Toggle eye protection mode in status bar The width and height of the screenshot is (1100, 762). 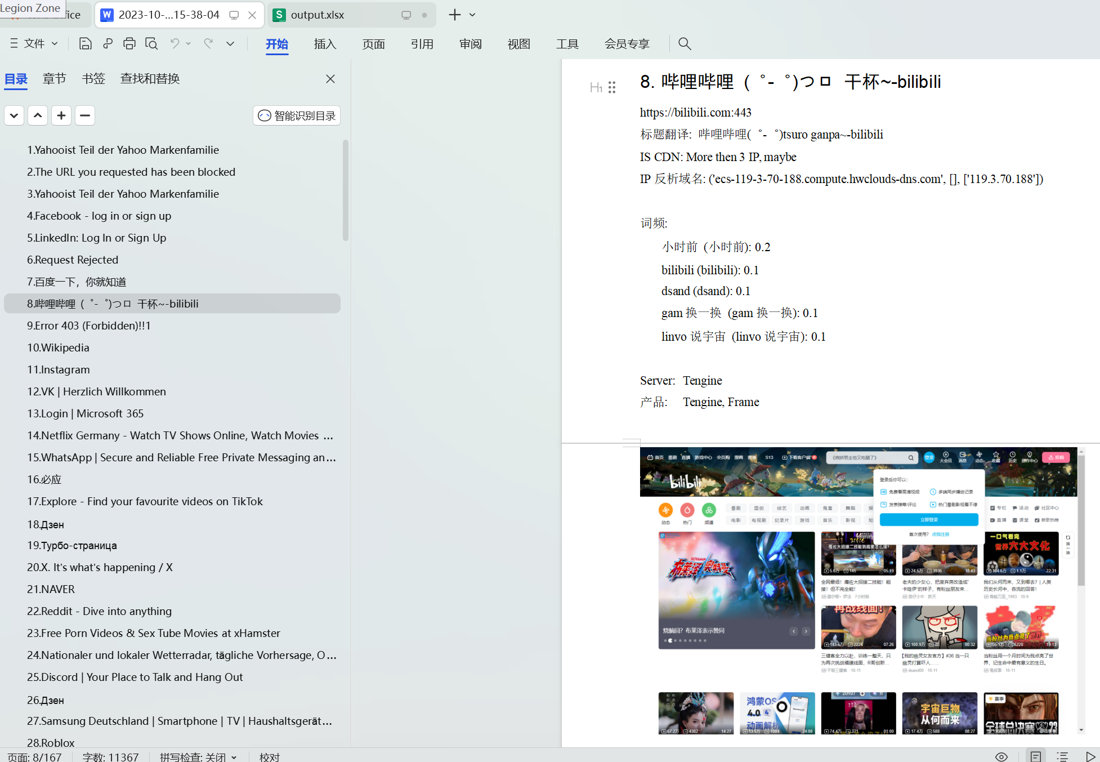tap(1001, 756)
